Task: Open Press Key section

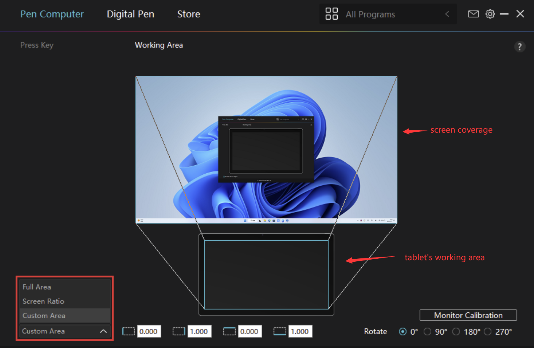Action: (37, 45)
